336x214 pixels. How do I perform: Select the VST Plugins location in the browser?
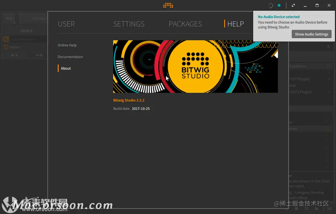coord(300,79)
